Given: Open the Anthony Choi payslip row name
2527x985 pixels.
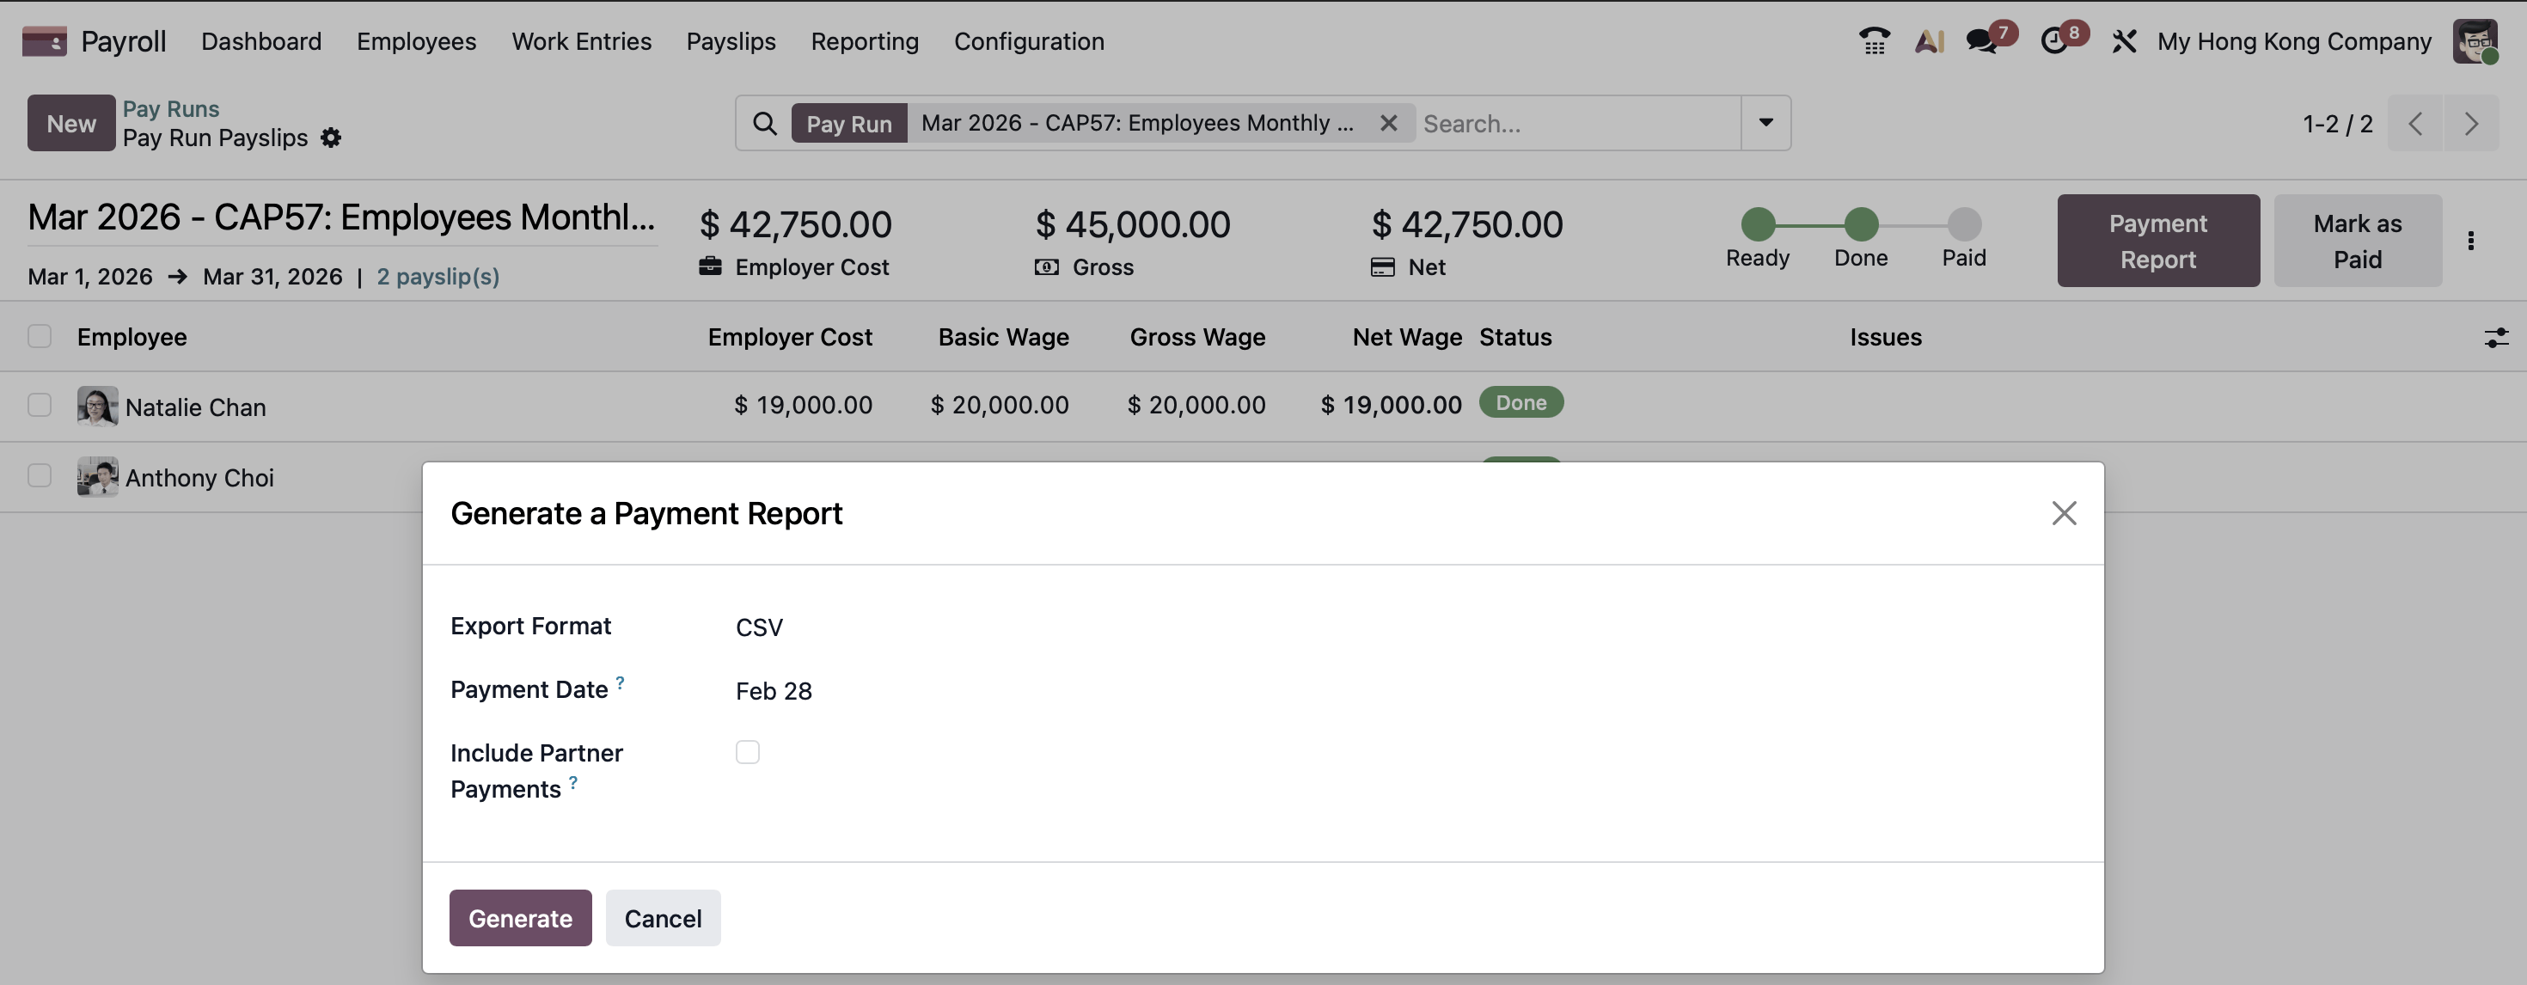Looking at the screenshot, I should (x=199, y=478).
